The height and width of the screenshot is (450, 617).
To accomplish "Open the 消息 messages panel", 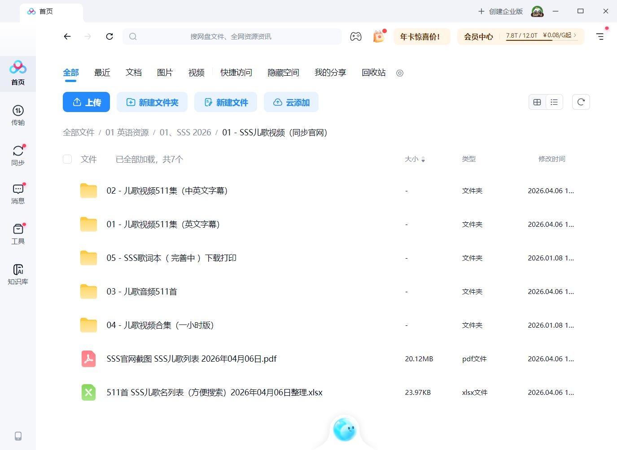I will point(18,194).
